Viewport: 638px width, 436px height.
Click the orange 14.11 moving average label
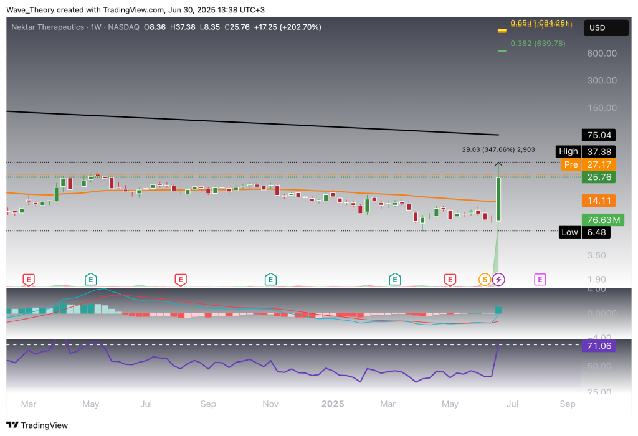599,201
